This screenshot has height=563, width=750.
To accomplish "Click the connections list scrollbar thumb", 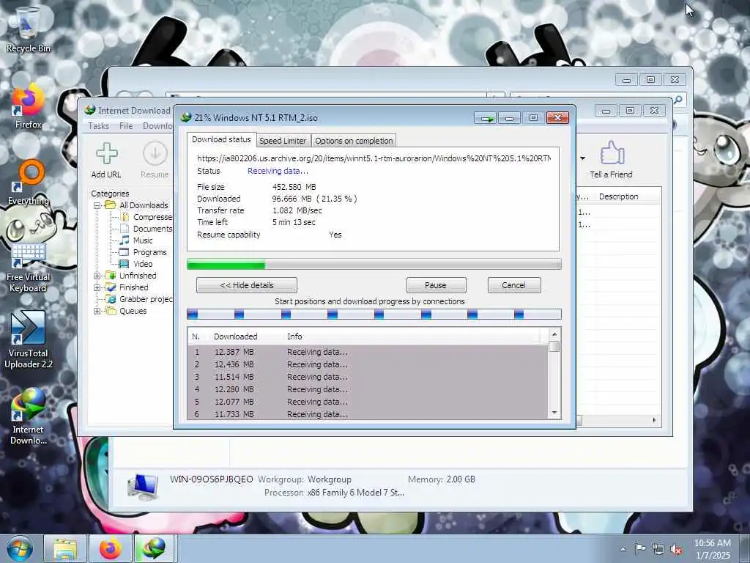I will pos(554,347).
